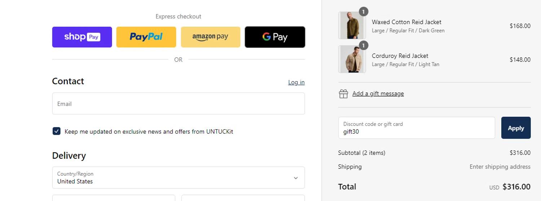Viewport: 541px width, 201px height.
Task: Select Amazon Pay checkout option
Action: click(210, 37)
